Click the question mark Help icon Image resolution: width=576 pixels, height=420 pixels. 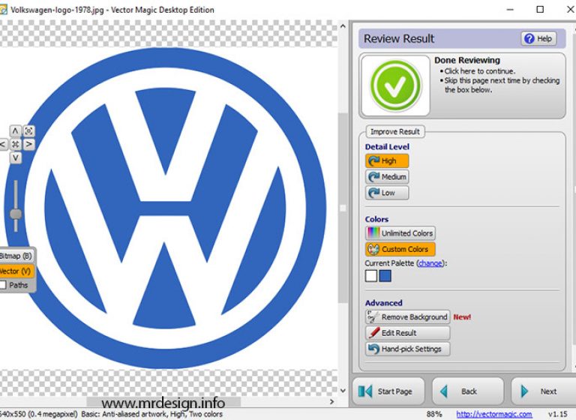coord(529,38)
